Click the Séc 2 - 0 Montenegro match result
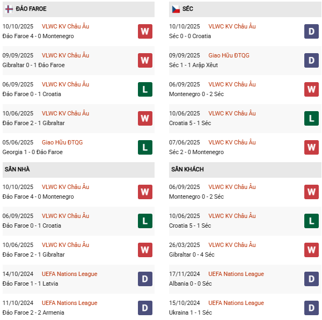The height and width of the screenshot is (320, 322). [196, 152]
